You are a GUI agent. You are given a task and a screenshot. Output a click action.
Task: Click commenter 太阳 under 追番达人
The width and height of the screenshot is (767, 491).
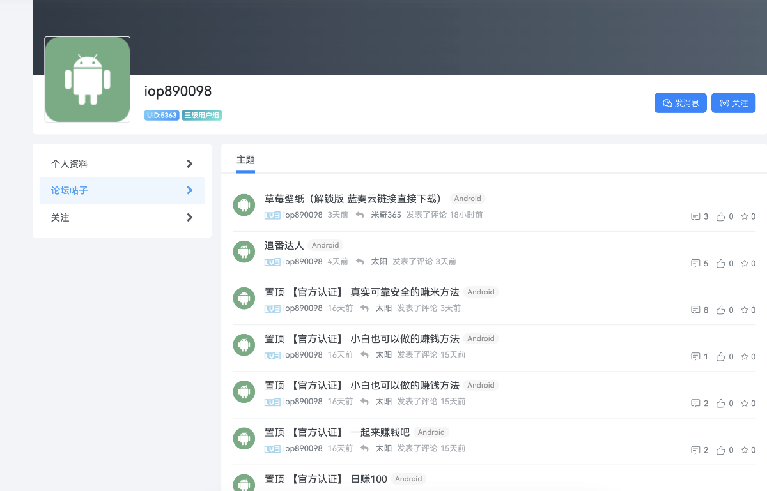(x=379, y=262)
